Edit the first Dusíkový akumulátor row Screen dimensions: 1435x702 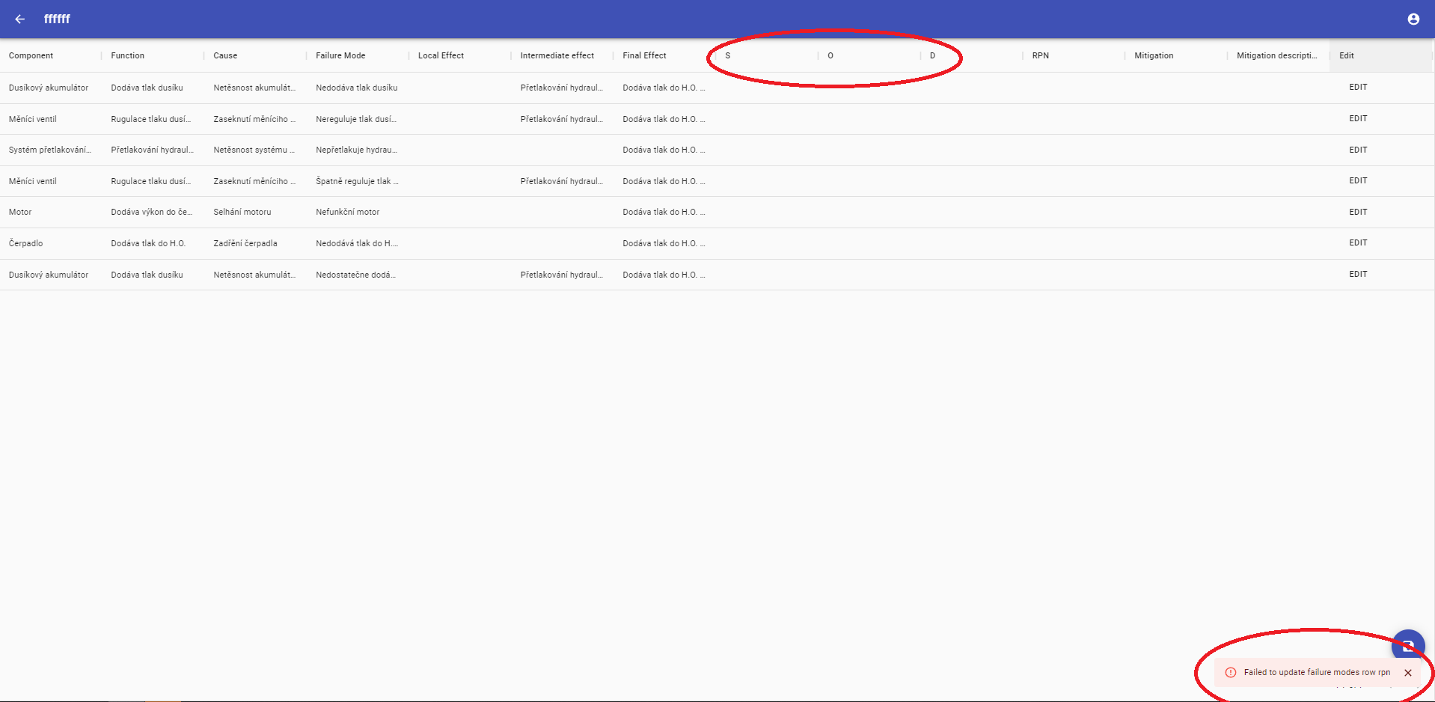tap(1357, 88)
